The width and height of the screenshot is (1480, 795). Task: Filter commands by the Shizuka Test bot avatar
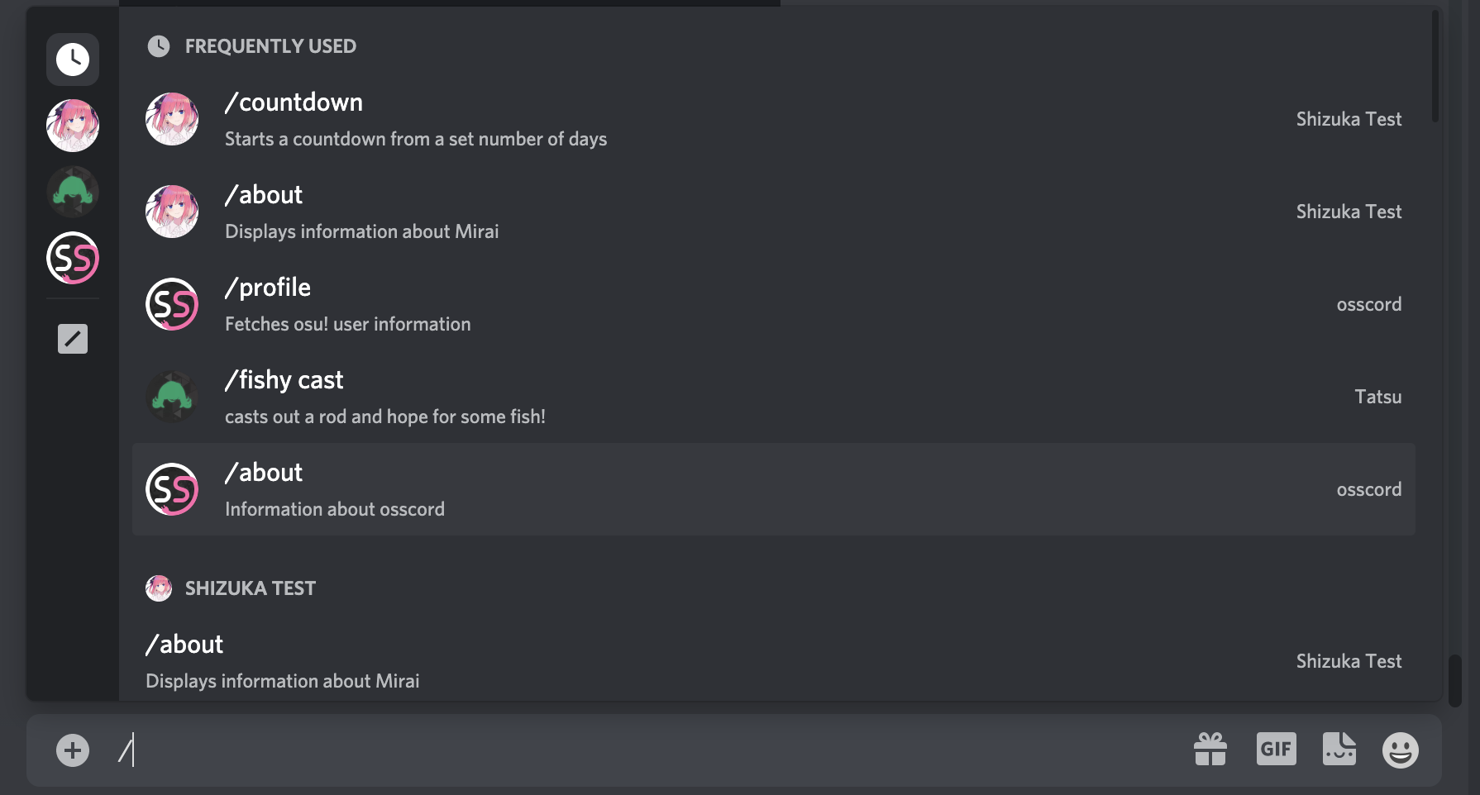[x=72, y=126]
